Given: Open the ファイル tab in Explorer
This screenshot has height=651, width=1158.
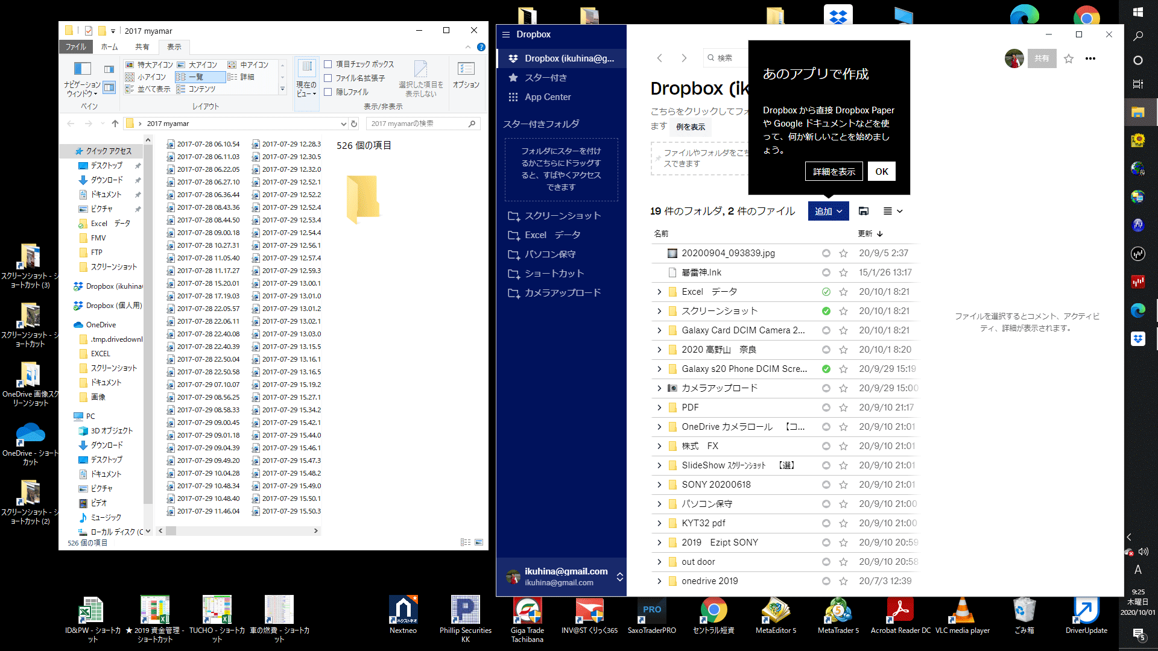Looking at the screenshot, I should pyautogui.click(x=76, y=47).
